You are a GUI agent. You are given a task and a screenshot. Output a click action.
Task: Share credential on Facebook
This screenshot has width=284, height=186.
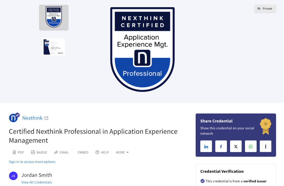point(221,147)
